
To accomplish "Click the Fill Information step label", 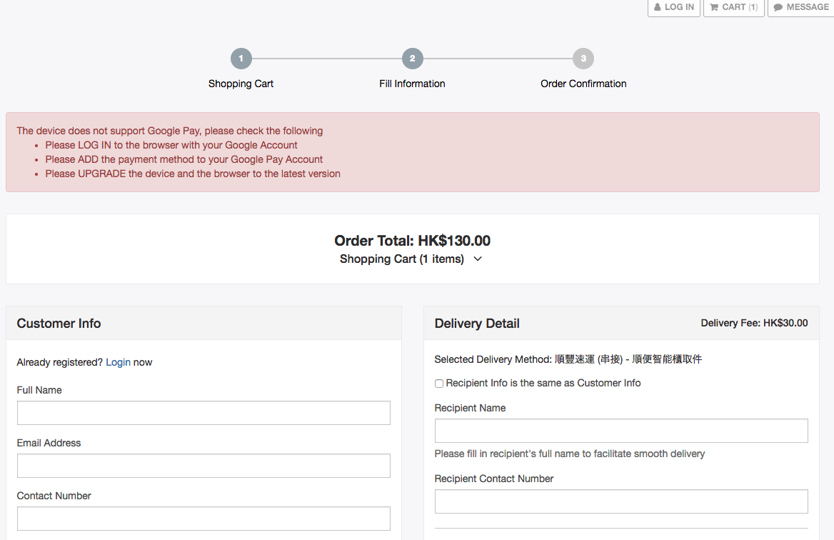I will 412,84.
